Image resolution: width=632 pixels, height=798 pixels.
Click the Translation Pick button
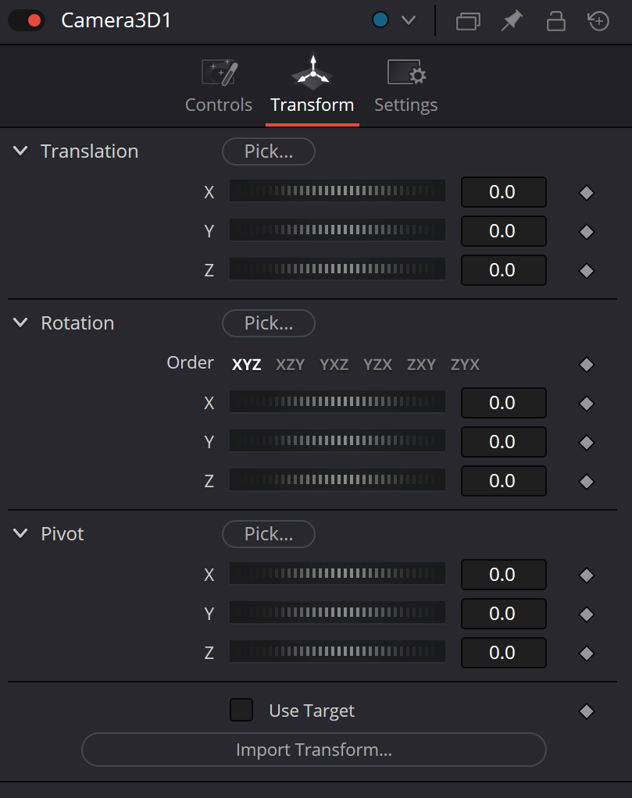[x=269, y=151]
